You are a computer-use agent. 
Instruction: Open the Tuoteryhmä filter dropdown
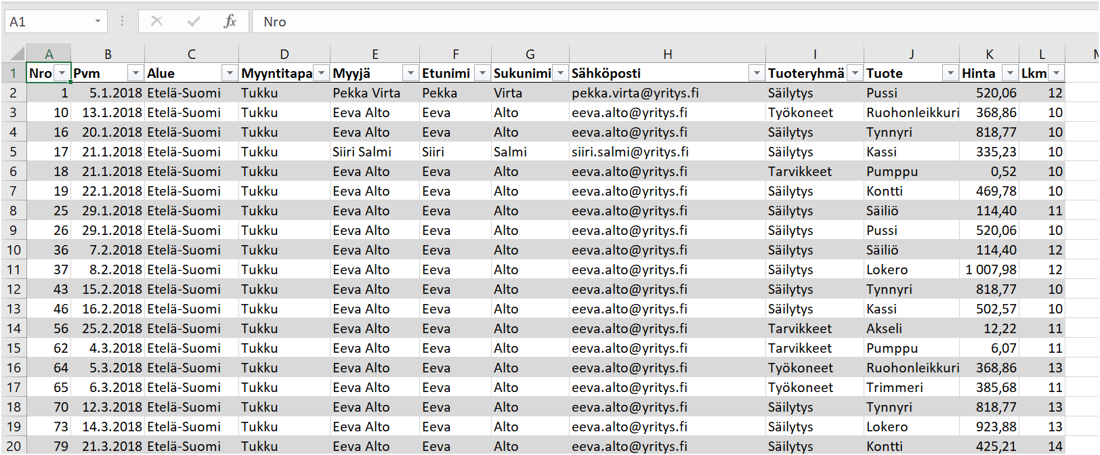coord(855,73)
